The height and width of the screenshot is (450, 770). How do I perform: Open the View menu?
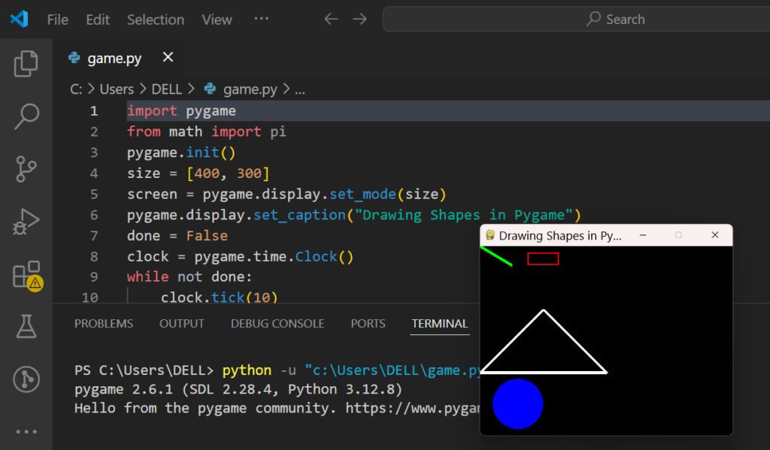coord(217,20)
